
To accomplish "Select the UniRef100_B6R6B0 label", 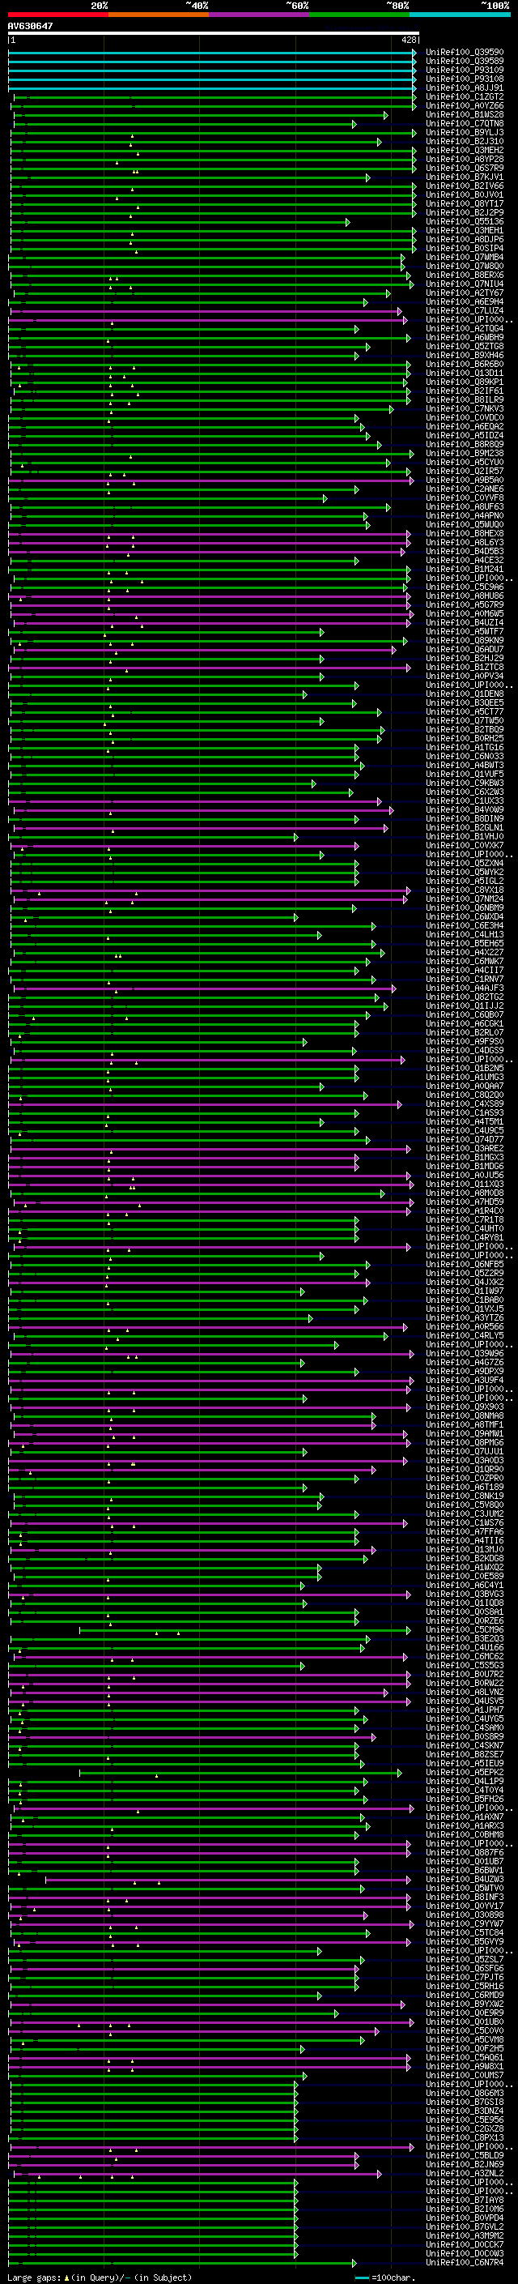I will tap(465, 364).
